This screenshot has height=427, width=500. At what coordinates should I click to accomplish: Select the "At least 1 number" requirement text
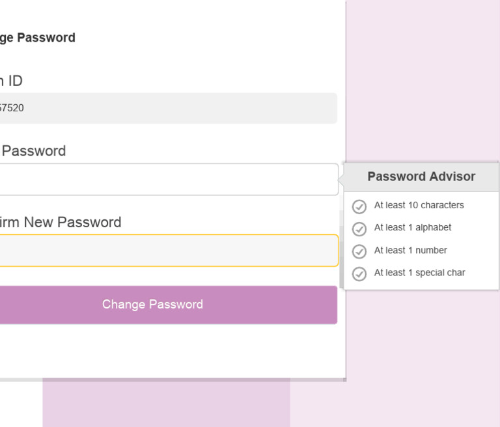(x=410, y=251)
